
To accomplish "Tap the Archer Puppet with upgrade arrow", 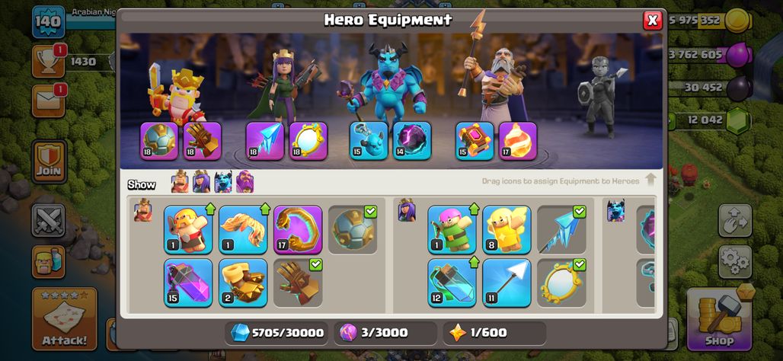I will 452,230.
